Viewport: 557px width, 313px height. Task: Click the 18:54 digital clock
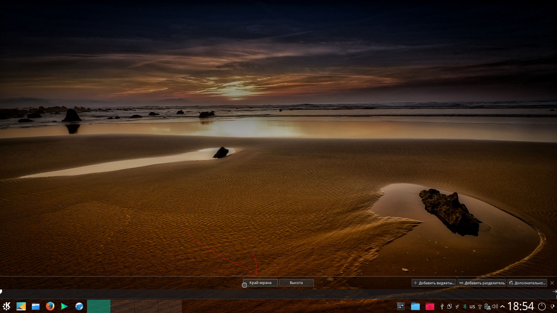(521, 306)
